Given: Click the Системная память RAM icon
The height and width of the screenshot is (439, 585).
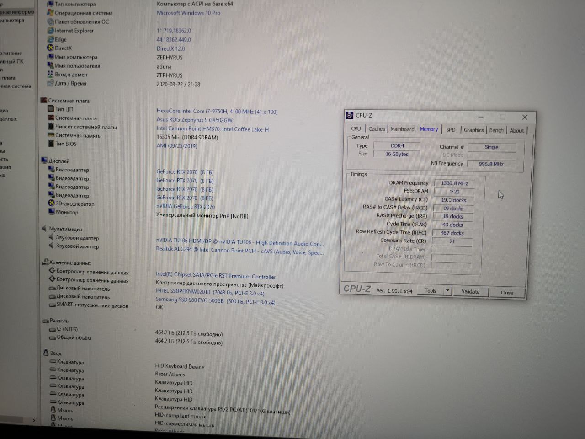Looking at the screenshot, I should click(51, 135).
